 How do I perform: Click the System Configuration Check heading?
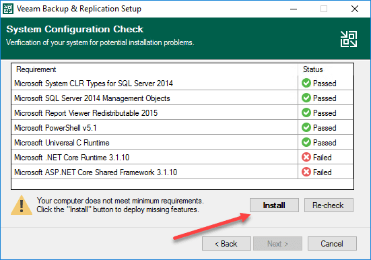[75, 29]
